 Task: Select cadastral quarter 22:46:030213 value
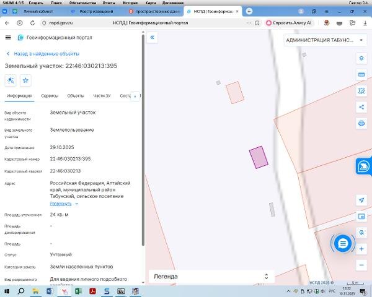coord(65,171)
